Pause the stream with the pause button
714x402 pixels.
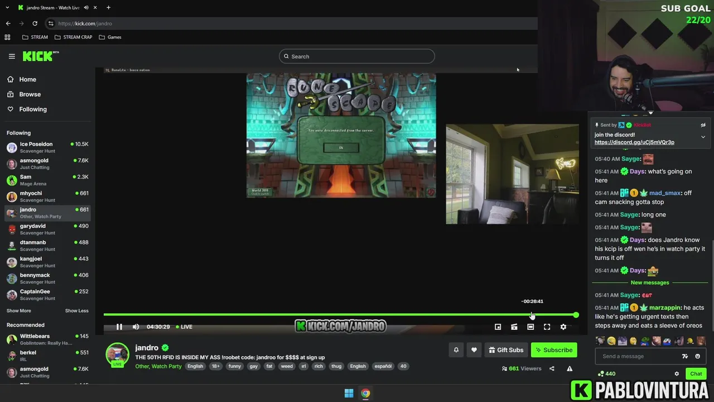(x=119, y=327)
